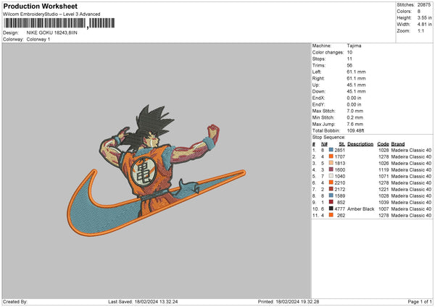Click the code 1221 in row 7
The height and width of the screenshot is (307, 435).
pyautogui.click(x=384, y=189)
